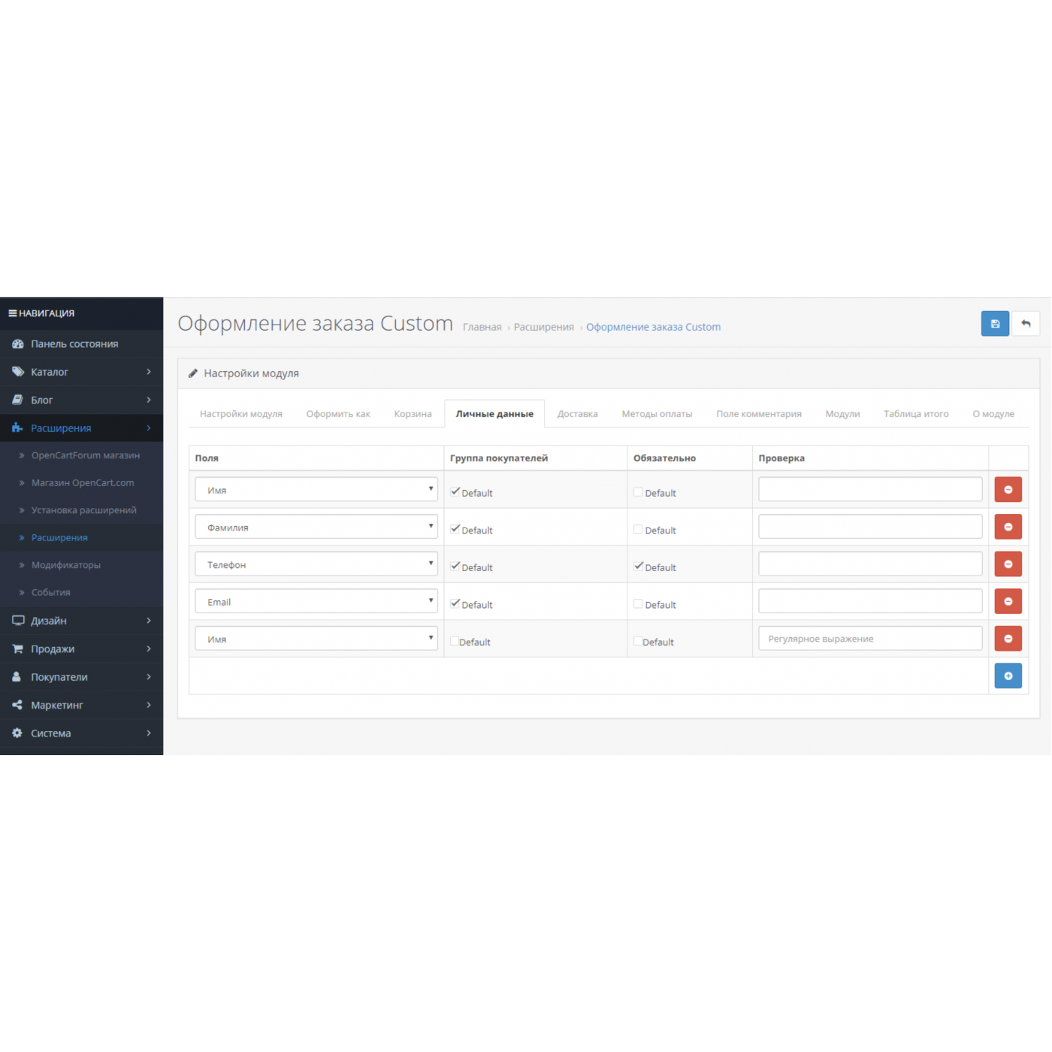
Task: Open Модификаторы in the sidebar submenu
Action: [66, 565]
